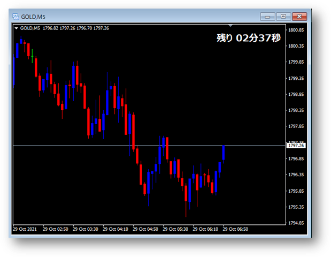Click the 29 Oct 06:10 time label
The image size is (331, 257).
pos(205,229)
